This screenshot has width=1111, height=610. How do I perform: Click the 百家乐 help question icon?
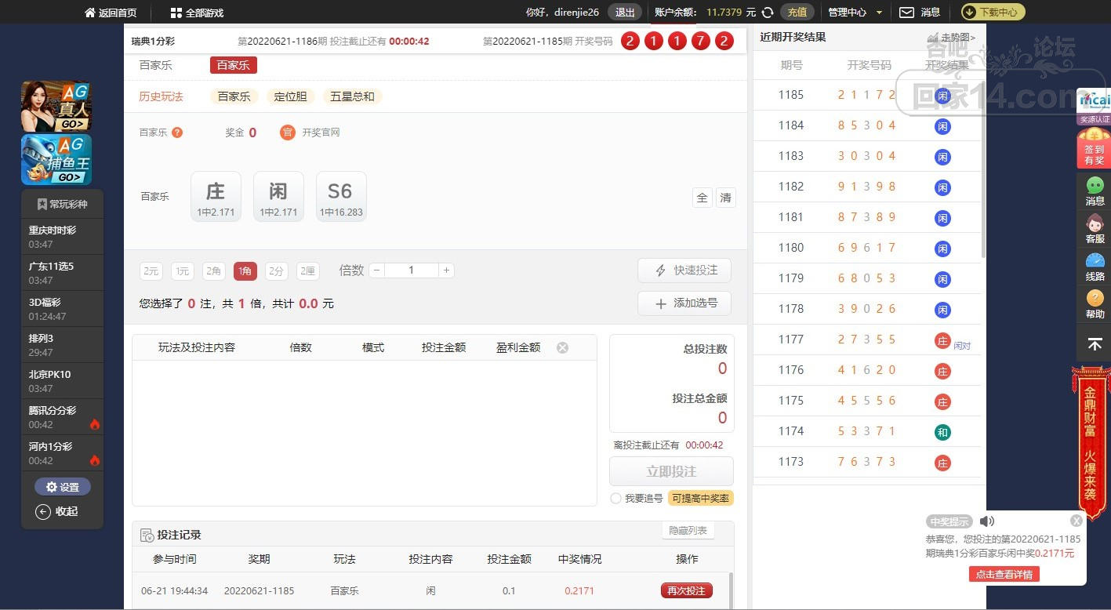click(177, 133)
